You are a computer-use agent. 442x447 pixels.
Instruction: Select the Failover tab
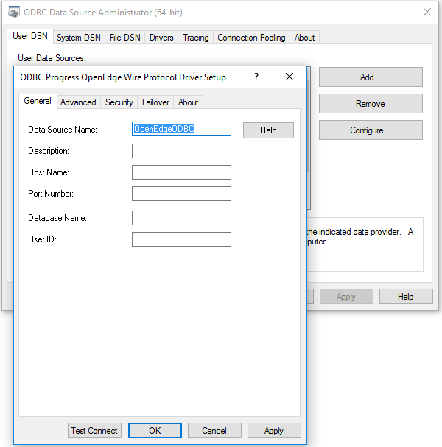(155, 102)
